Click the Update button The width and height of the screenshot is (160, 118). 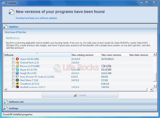pos(80,95)
